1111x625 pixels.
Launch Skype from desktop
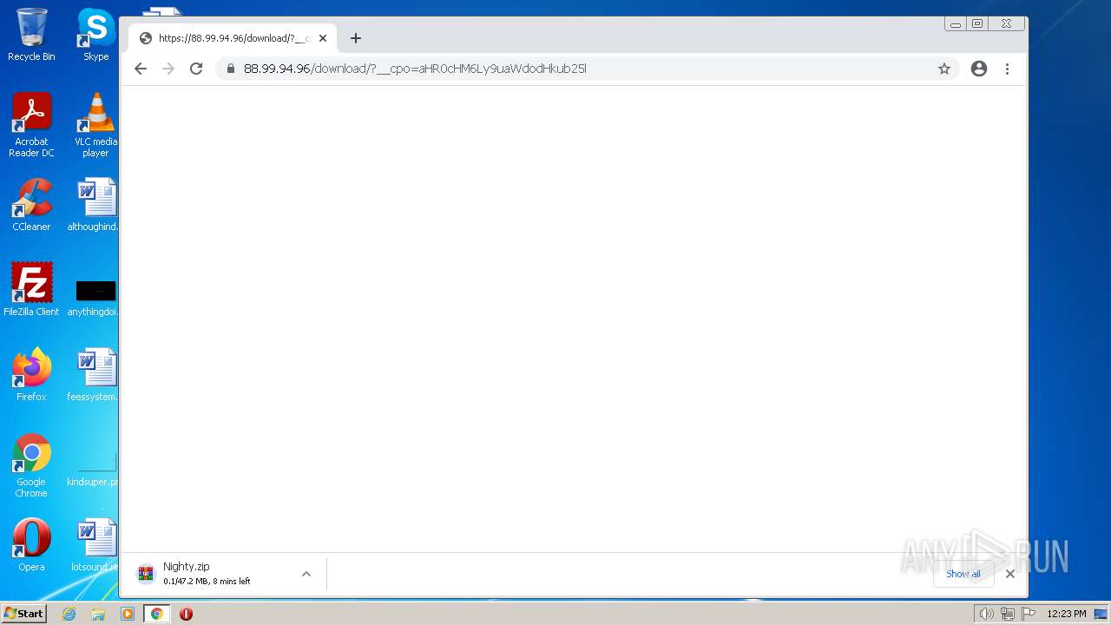95,35
